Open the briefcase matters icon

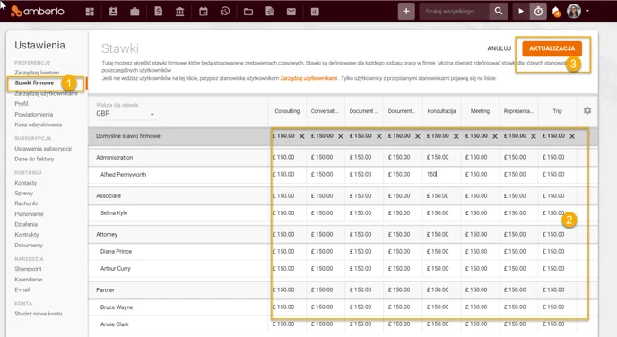(135, 12)
